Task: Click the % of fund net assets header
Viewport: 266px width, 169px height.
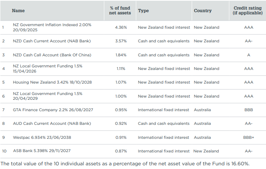Action: point(121,11)
